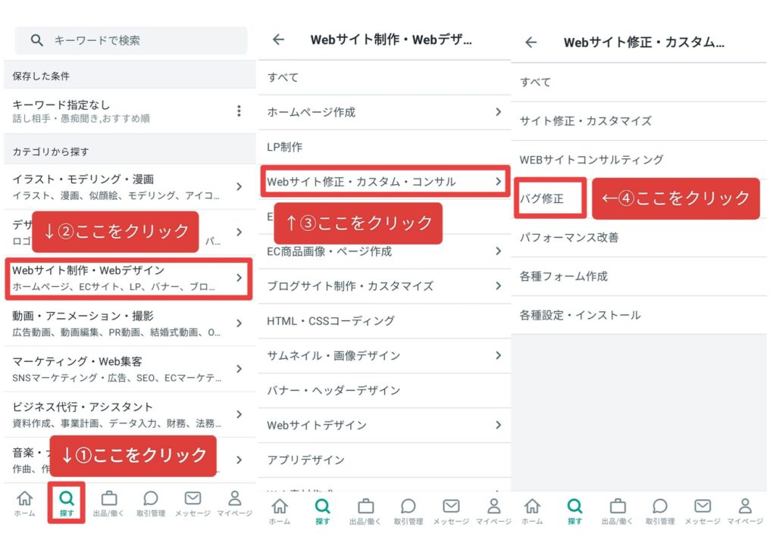This screenshot has height=549, width=776.
Task: Expand Webサイトデザイン chevron
Action: click(499, 425)
